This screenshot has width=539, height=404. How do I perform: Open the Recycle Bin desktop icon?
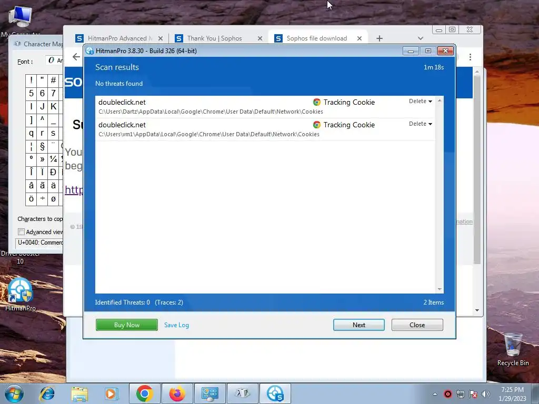coord(513,349)
